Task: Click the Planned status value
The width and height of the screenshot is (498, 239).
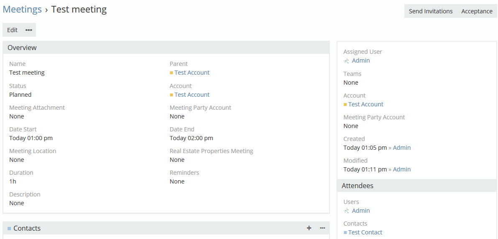Action: [x=20, y=95]
